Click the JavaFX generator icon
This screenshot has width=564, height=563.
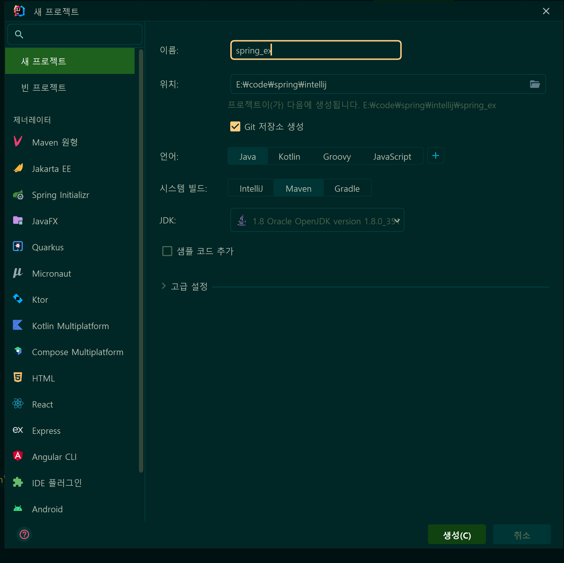click(x=18, y=221)
